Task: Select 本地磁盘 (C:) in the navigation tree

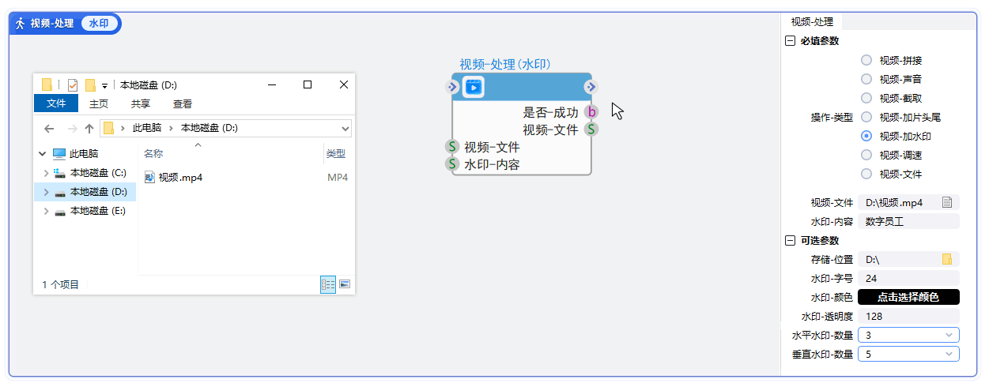Action: pyautogui.click(x=98, y=173)
